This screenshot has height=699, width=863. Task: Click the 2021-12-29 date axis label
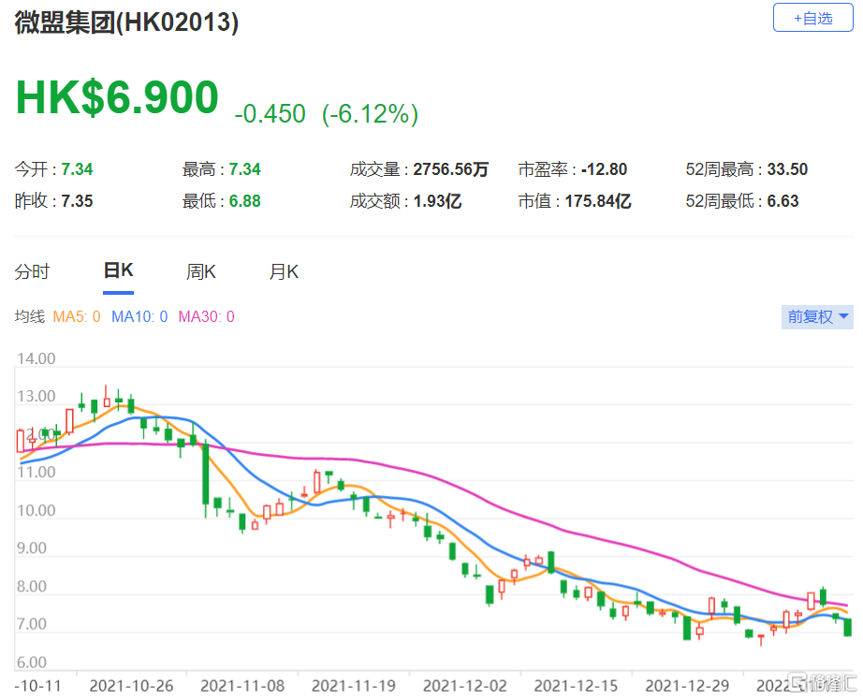[687, 686]
